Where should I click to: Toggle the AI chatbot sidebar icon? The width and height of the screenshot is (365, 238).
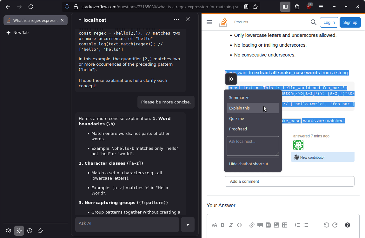19,231
